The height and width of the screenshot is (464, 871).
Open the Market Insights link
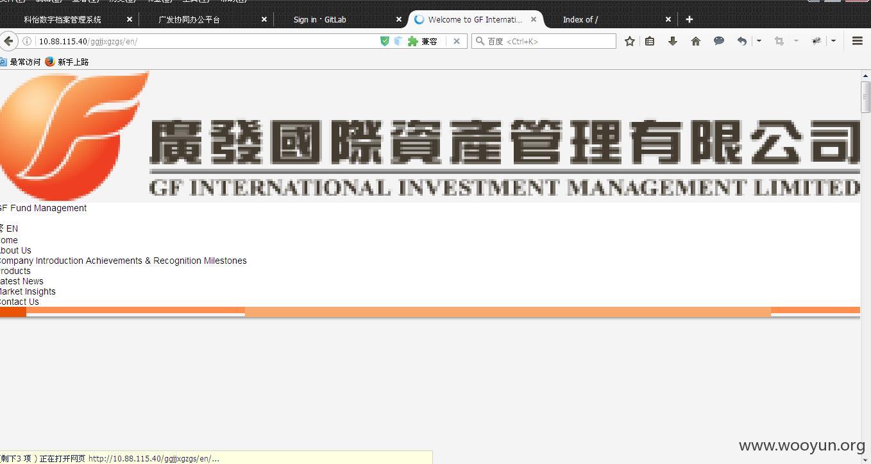(x=28, y=291)
